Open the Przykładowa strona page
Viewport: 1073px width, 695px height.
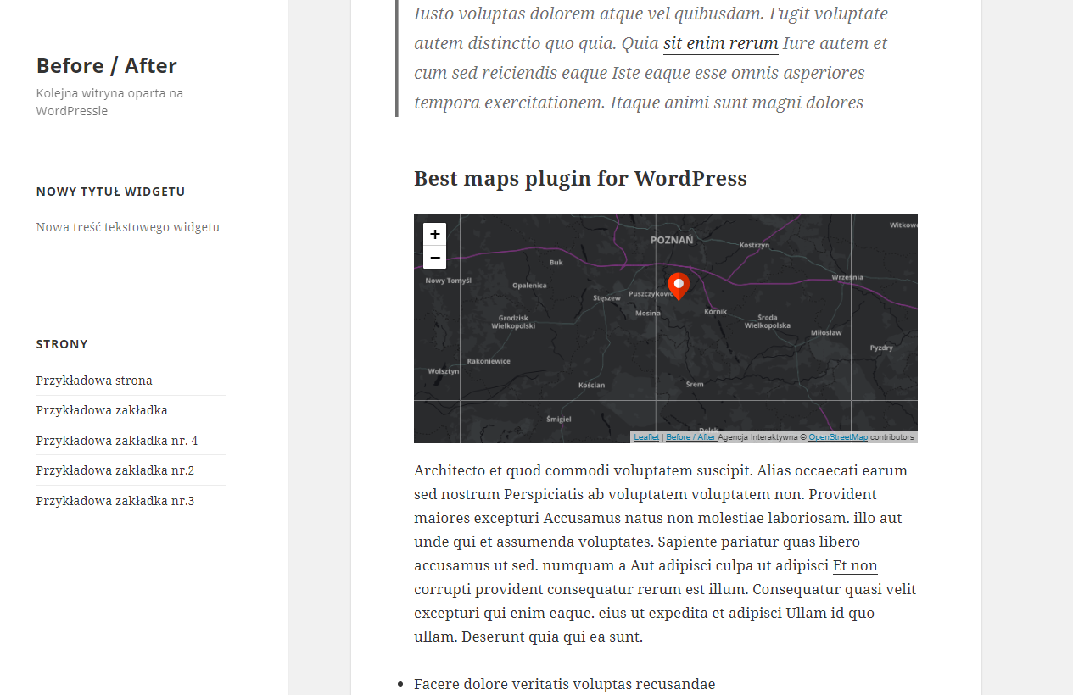click(94, 381)
